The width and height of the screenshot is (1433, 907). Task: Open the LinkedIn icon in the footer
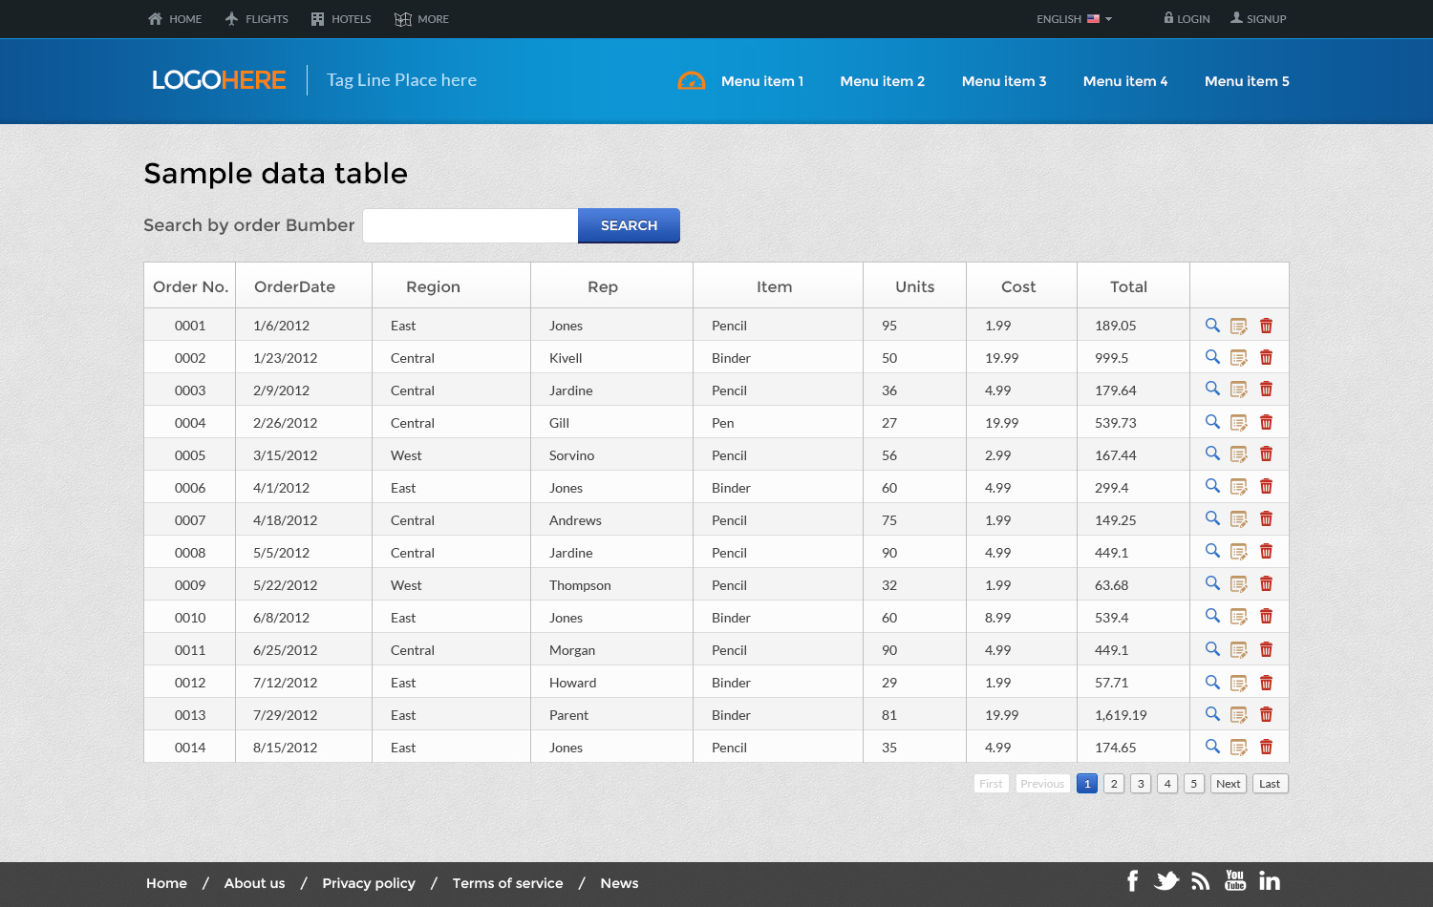coord(1270,881)
